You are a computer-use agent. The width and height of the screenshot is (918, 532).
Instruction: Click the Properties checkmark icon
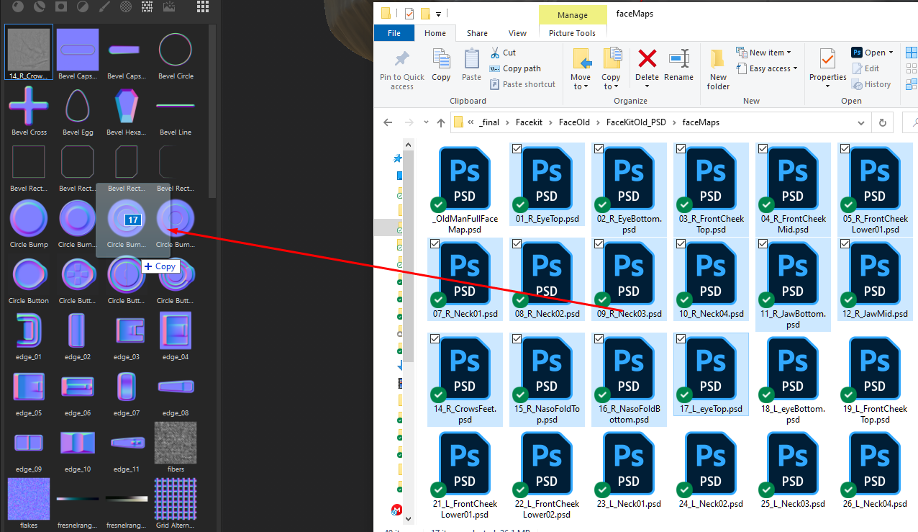point(827,58)
